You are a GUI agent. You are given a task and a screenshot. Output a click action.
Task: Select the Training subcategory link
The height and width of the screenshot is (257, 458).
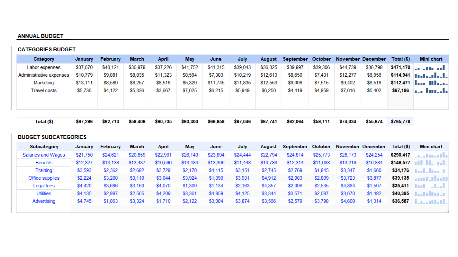coord(44,170)
